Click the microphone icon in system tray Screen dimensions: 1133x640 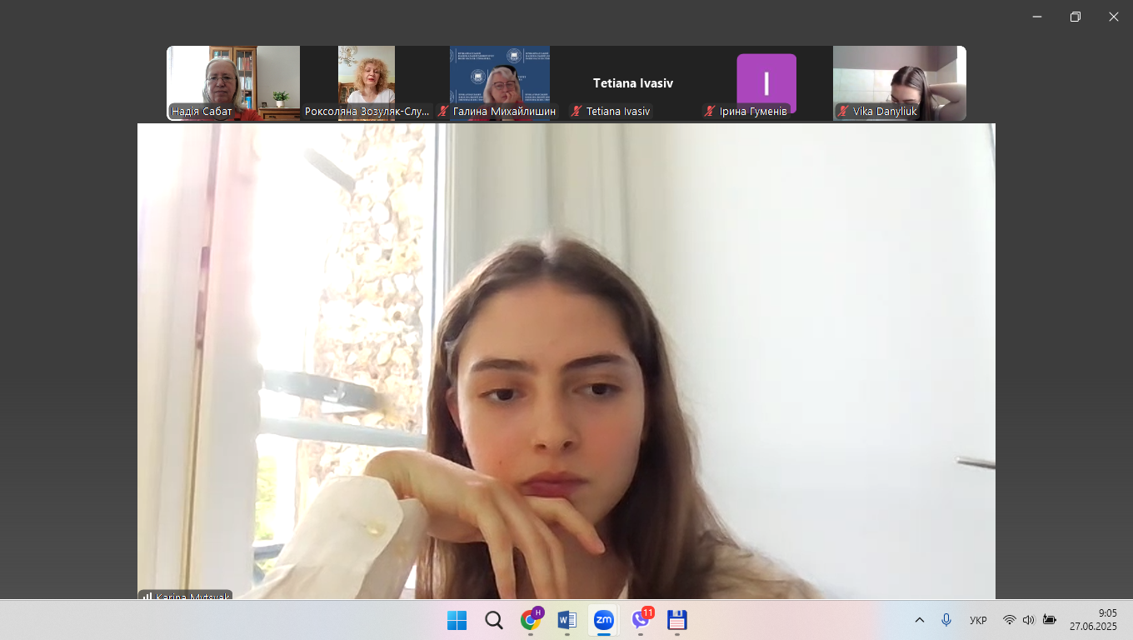click(946, 620)
